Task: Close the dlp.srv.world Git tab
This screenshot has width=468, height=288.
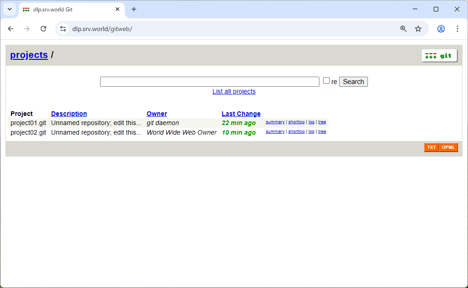Action: coord(117,9)
